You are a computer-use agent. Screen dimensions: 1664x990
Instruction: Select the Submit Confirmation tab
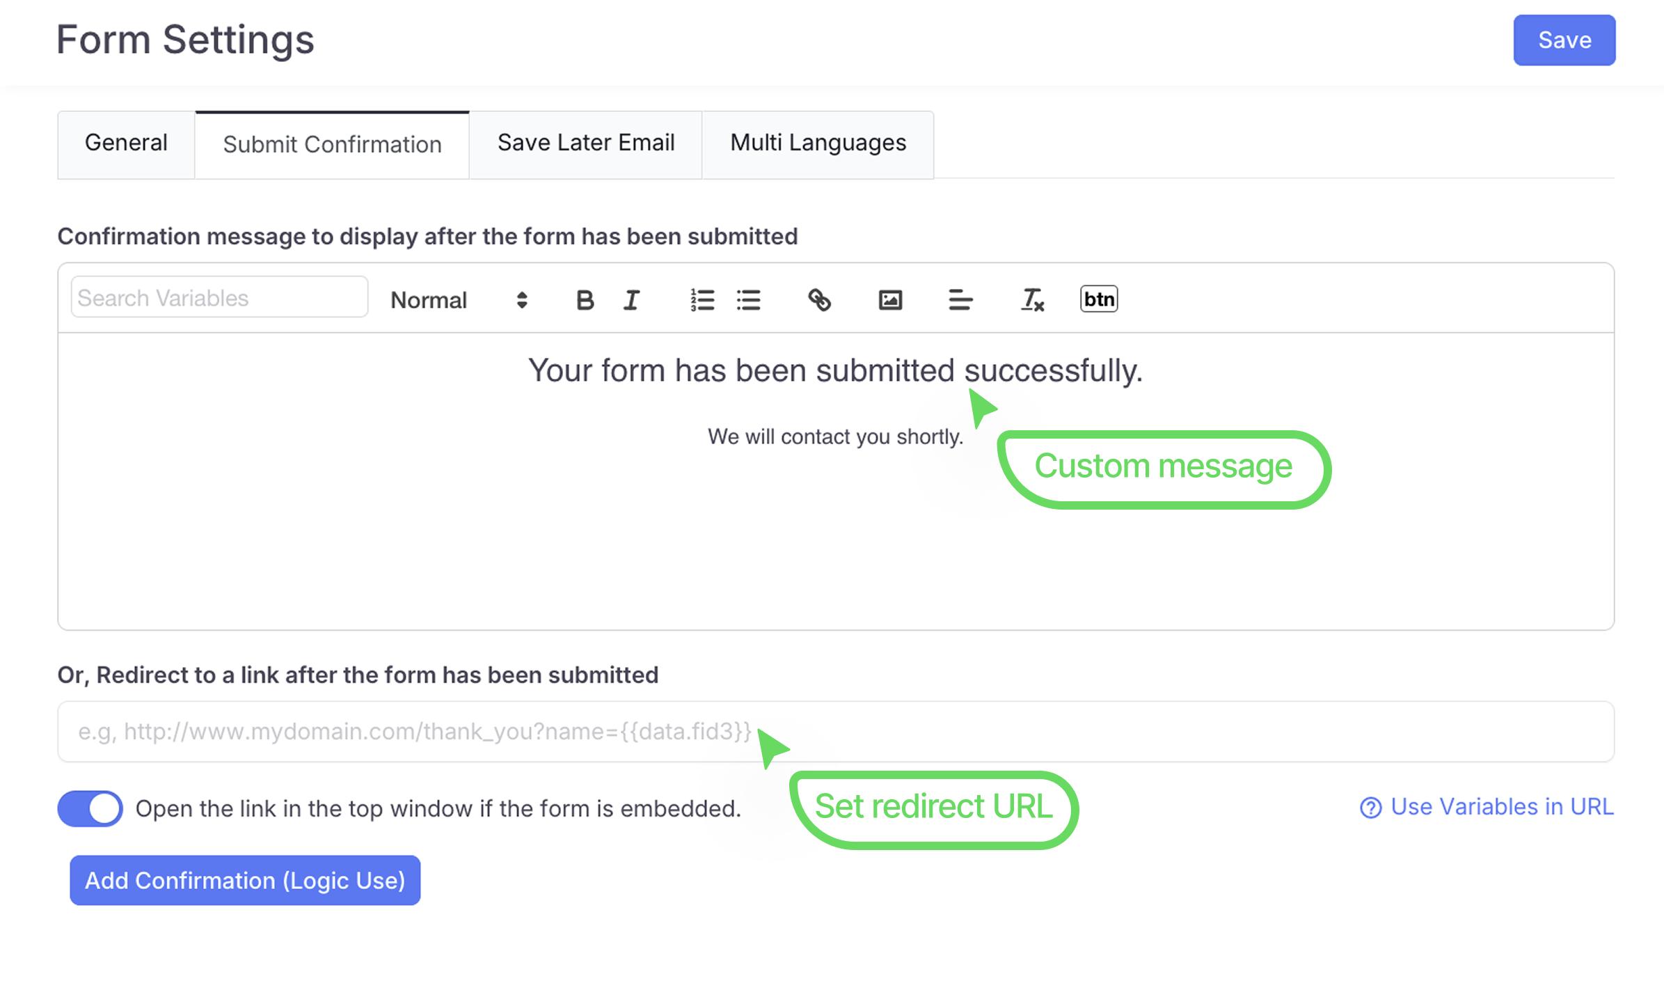click(x=332, y=145)
